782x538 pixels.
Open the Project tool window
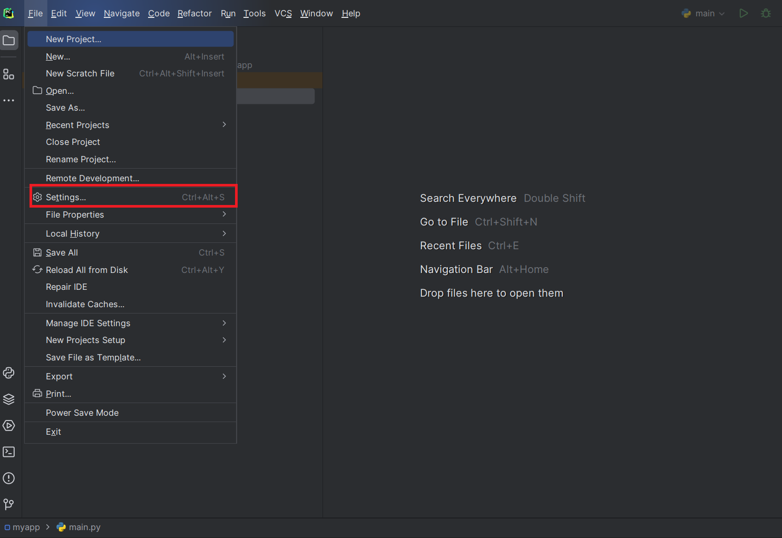click(x=8, y=40)
